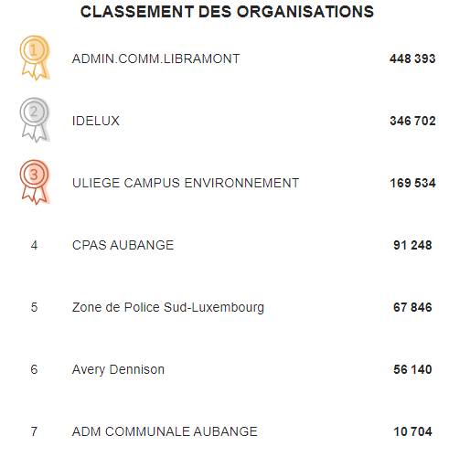Click the score 67 846

click(x=412, y=307)
